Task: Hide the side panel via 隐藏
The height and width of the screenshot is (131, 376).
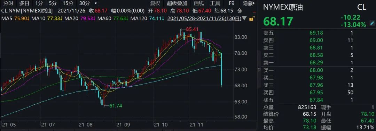Action: (248, 3)
